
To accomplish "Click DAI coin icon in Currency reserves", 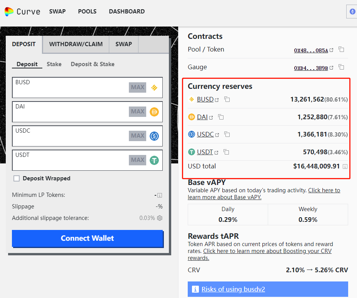I will [192, 117].
